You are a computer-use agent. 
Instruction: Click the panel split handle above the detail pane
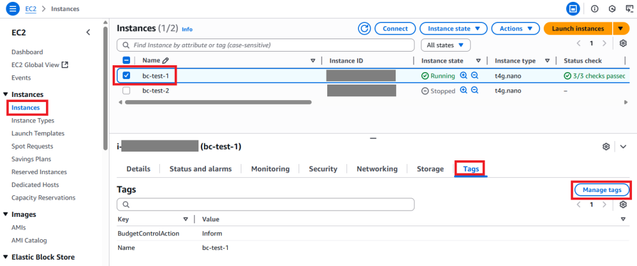coord(373,139)
